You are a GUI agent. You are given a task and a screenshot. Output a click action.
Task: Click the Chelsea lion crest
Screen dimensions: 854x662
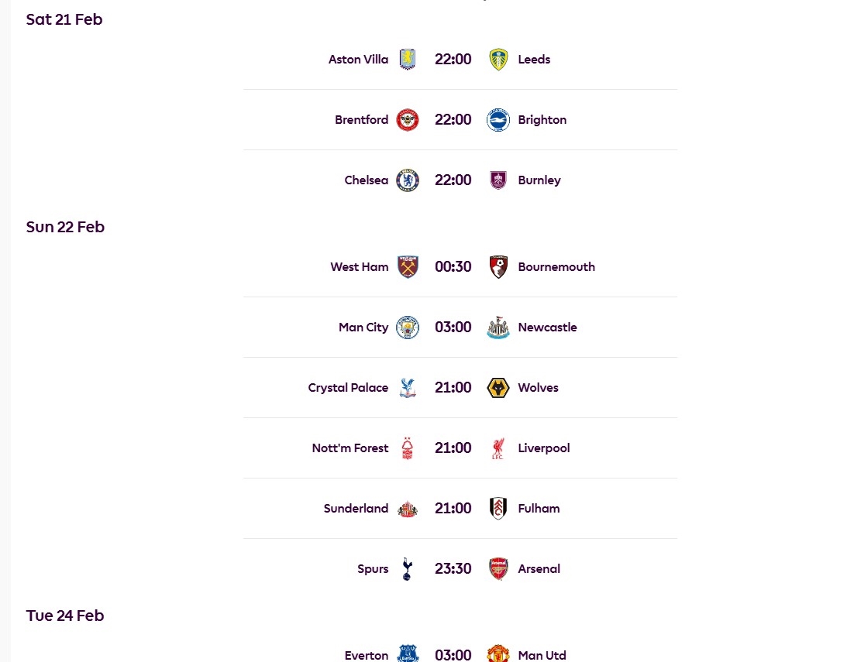coord(406,180)
